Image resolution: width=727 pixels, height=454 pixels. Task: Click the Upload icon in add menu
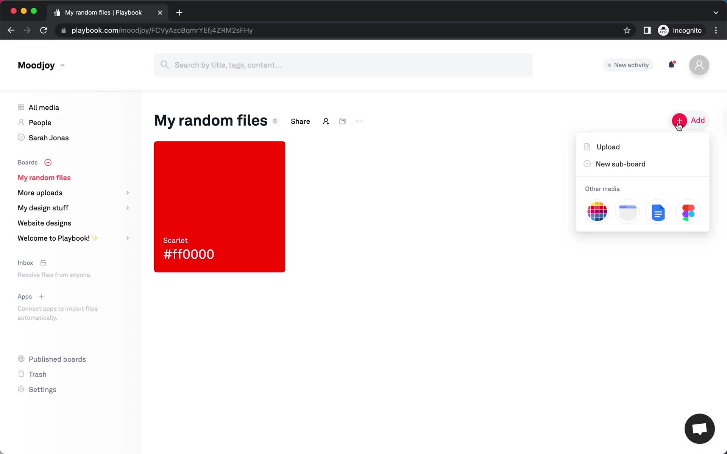[x=587, y=146]
